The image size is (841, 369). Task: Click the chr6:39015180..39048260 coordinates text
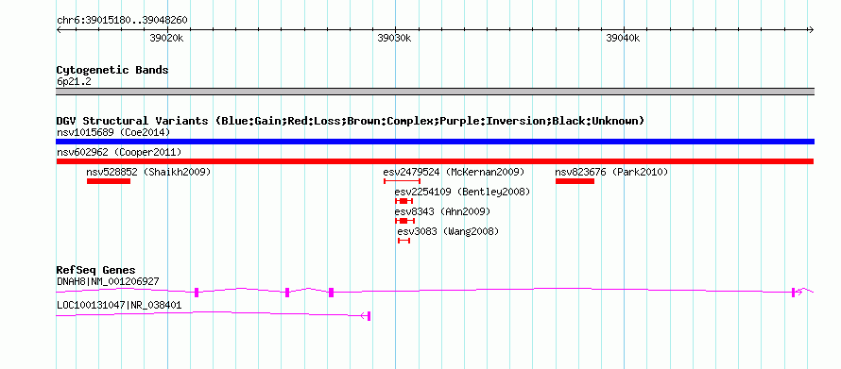tap(122, 20)
